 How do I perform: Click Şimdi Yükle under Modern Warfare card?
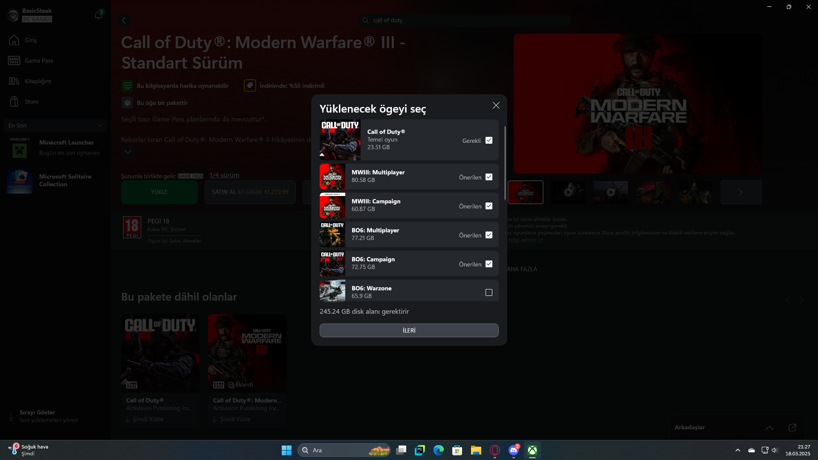(x=232, y=419)
